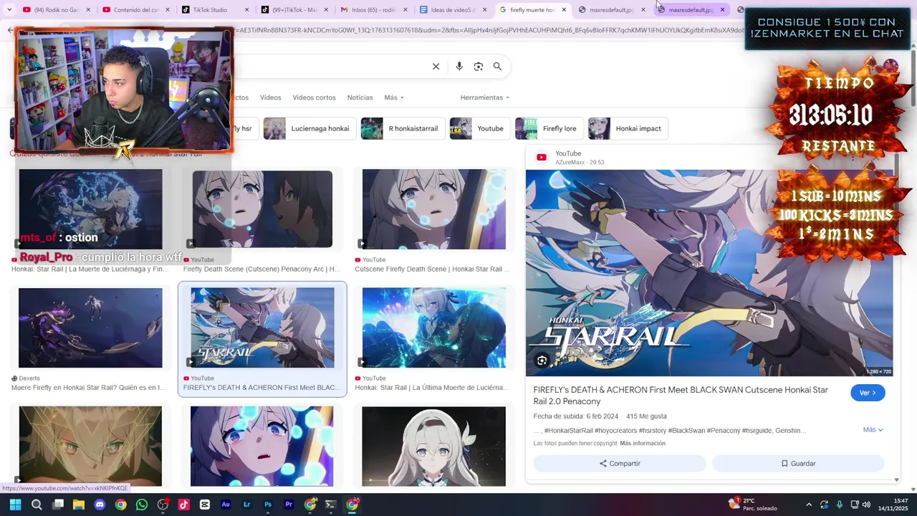Open the 'La Muerte de Luciérnaga' result thumbnail
The image size is (917, 516).
click(x=90, y=209)
